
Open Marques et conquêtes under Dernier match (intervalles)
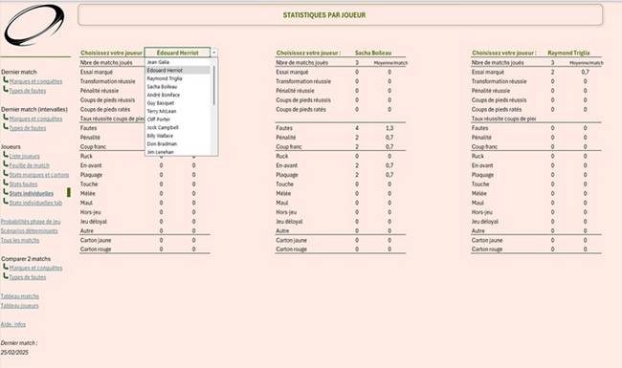35,119
